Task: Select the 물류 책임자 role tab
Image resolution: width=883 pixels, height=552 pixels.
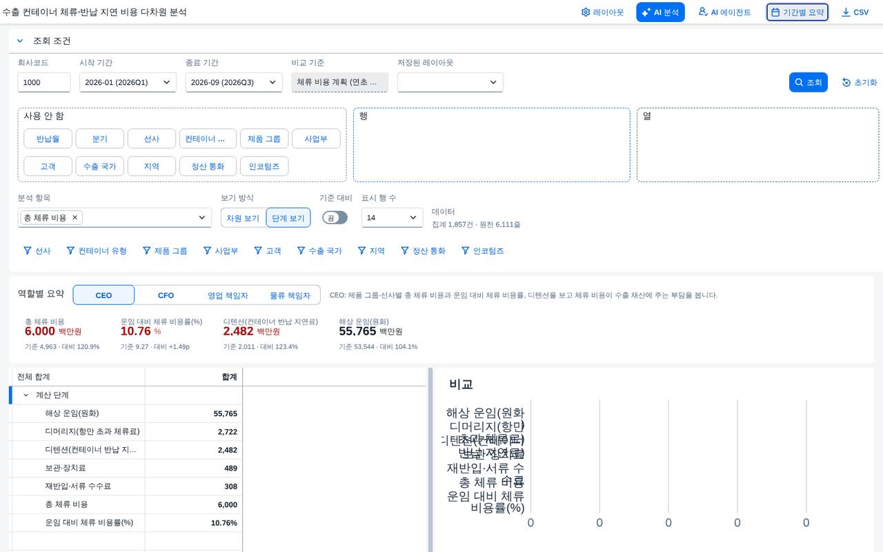Action: [x=290, y=295]
